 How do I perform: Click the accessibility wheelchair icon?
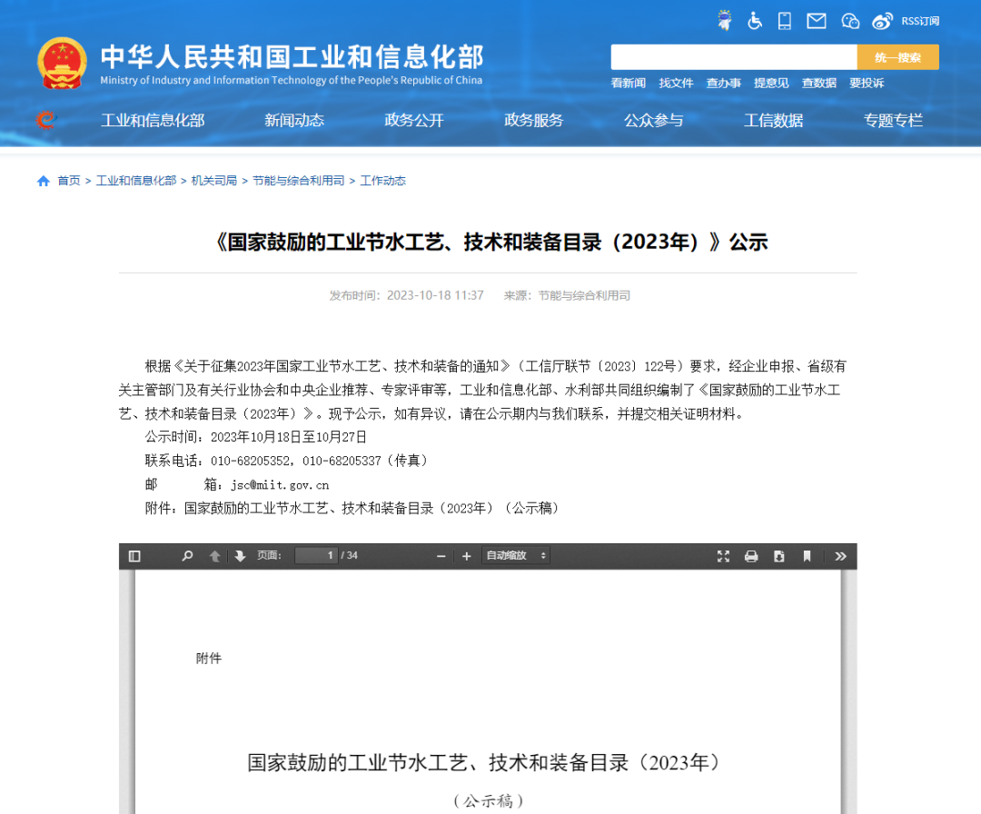755,20
